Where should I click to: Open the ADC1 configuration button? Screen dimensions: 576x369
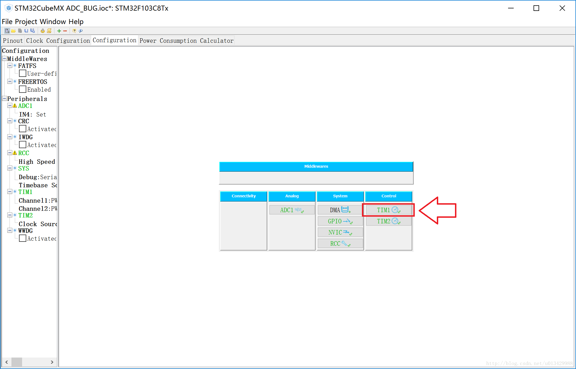292,210
